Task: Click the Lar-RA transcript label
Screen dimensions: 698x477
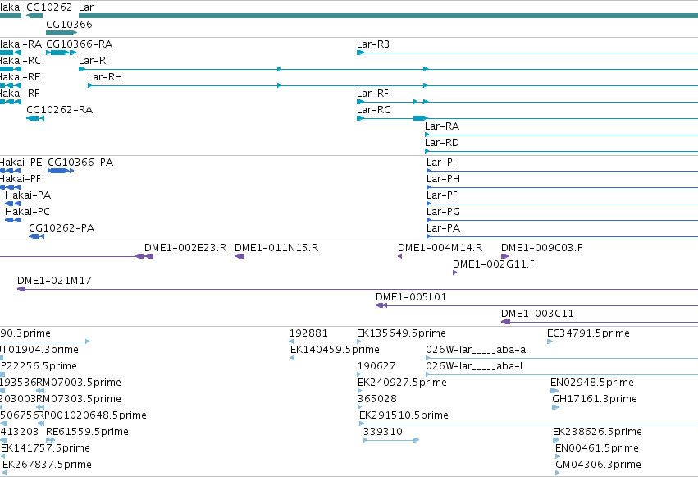Action: pyautogui.click(x=442, y=126)
